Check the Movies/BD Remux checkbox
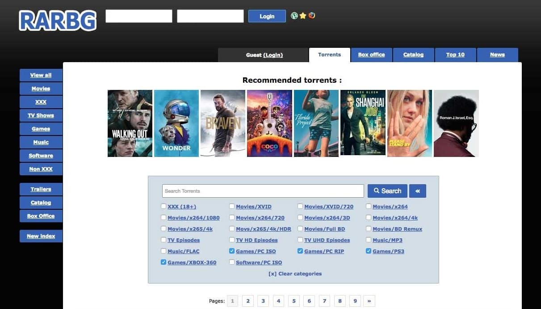Viewport: 541px width, 309px height. tap(369, 229)
